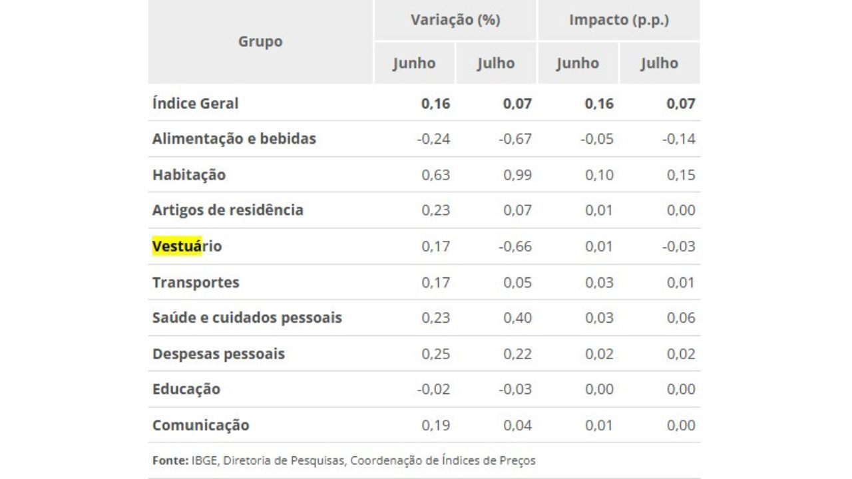Viewport: 852px width, 479px height.
Task: Click the Alimentação e bebidas row label
Action: click(x=234, y=139)
